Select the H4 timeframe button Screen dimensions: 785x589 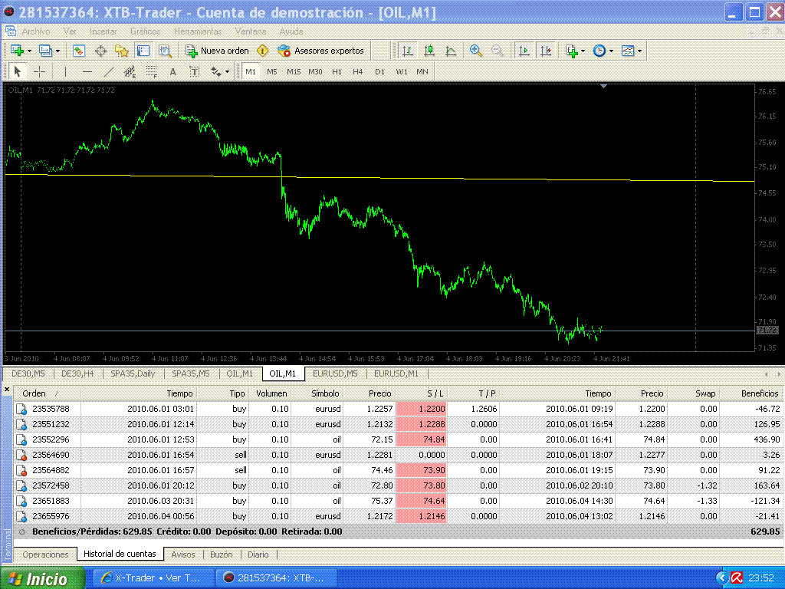pos(357,71)
